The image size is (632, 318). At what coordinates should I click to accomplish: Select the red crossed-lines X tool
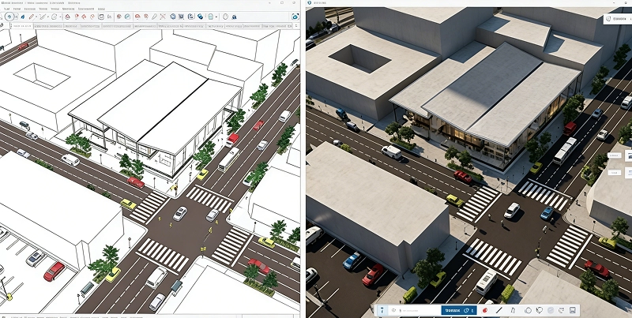point(163,17)
